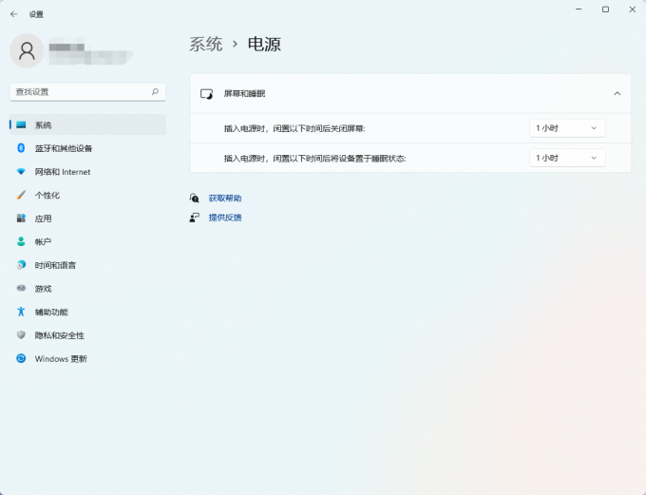Click the 屏幕和睡眠 screen moon icon

point(206,94)
